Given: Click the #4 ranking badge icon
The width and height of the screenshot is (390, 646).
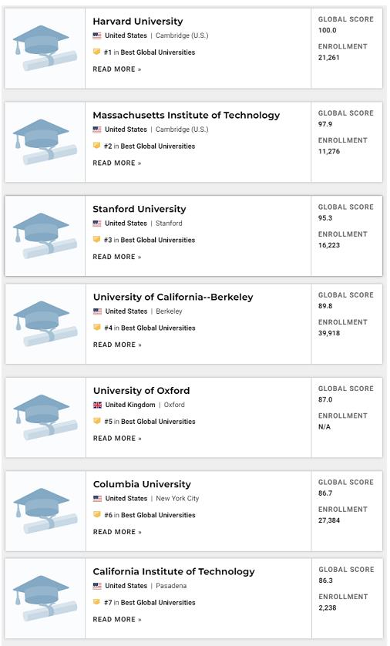Looking at the screenshot, I should pos(97,328).
